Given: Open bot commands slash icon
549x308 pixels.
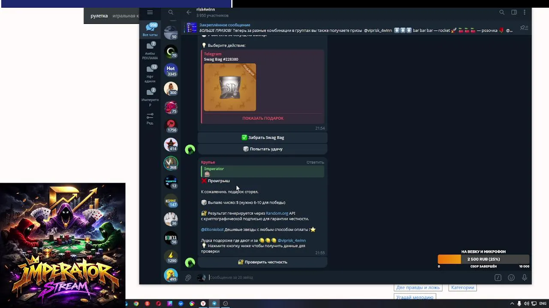Looking at the screenshot, I should coord(498,278).
